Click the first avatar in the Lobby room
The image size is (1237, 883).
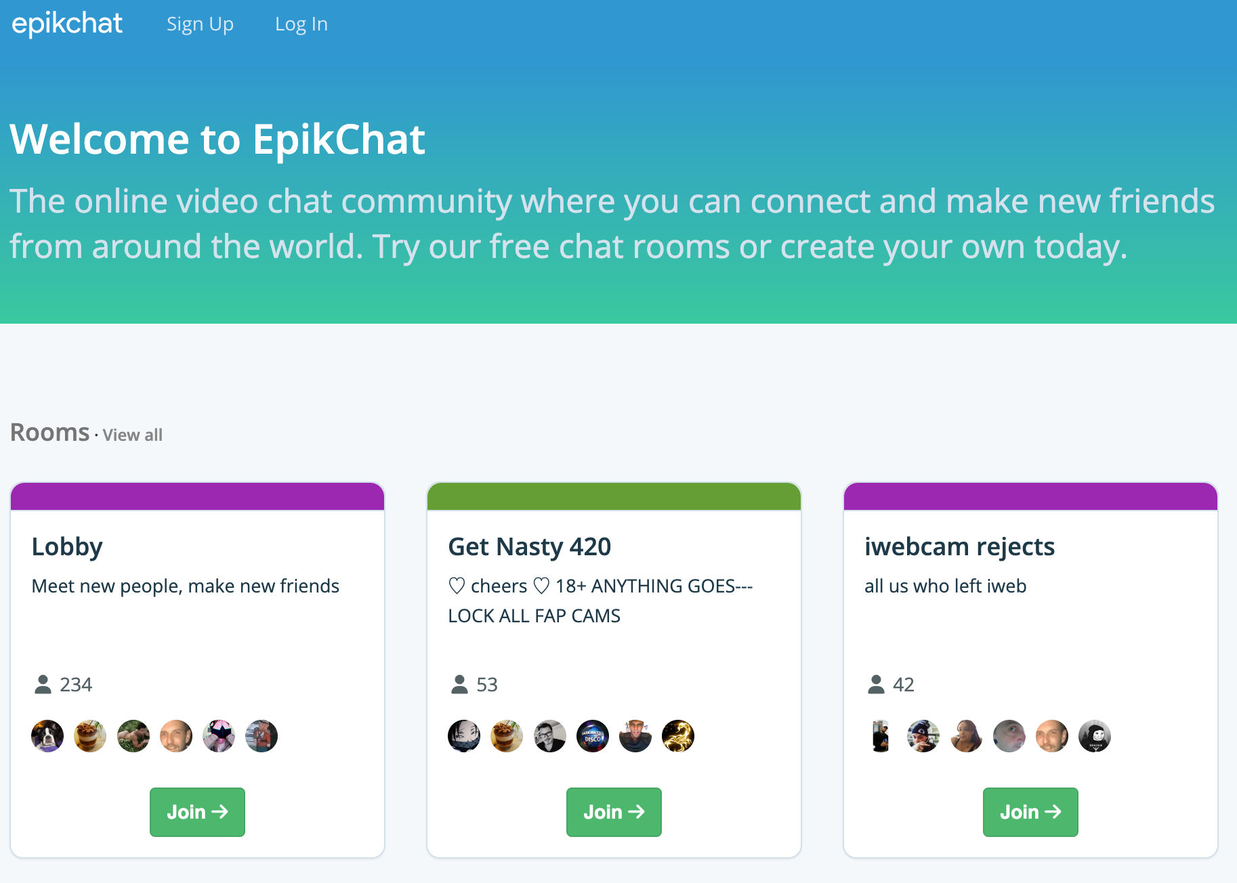pos(47,736)
